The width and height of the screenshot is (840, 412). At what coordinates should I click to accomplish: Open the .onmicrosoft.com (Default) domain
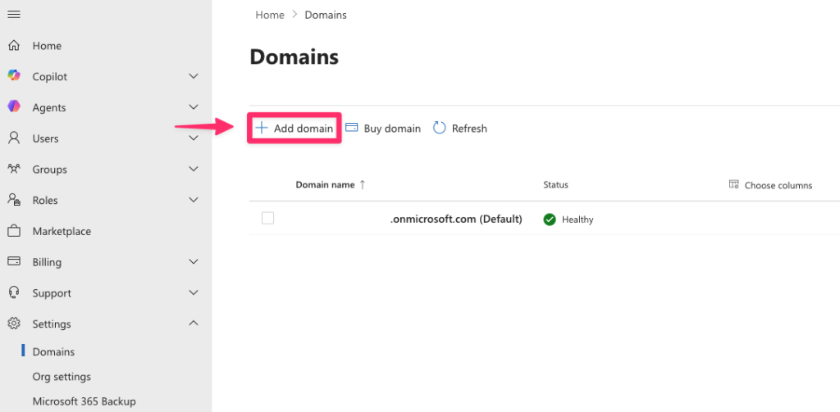tap(456, 219)
